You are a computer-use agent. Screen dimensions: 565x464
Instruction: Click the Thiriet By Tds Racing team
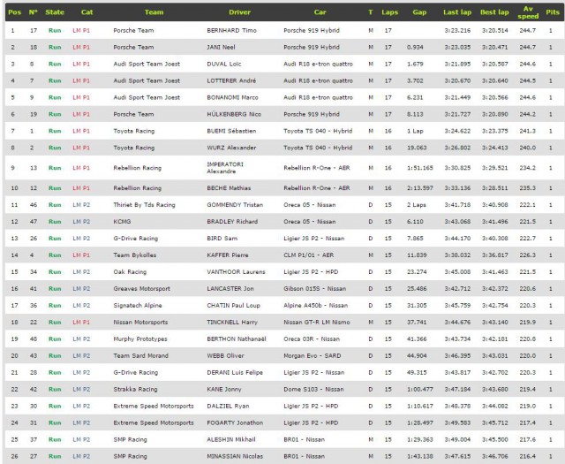point(144,205)
